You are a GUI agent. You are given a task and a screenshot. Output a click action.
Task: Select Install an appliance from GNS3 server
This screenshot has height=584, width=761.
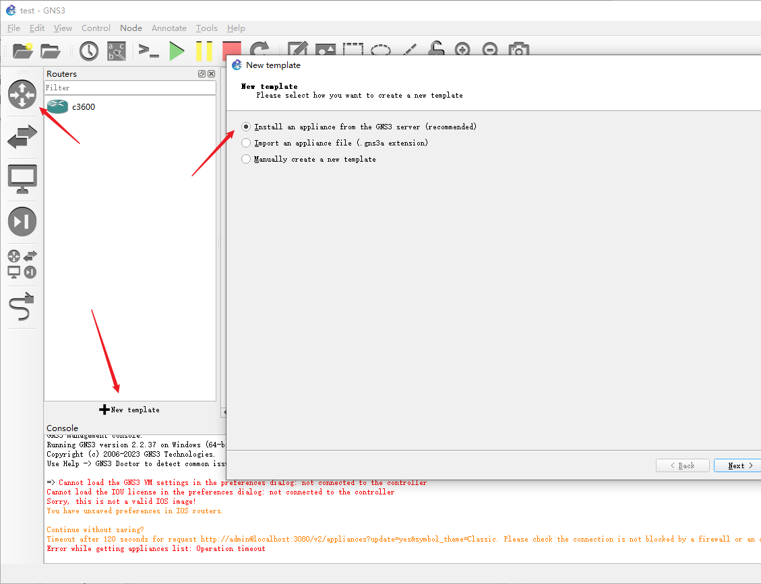tap(359, 127)
